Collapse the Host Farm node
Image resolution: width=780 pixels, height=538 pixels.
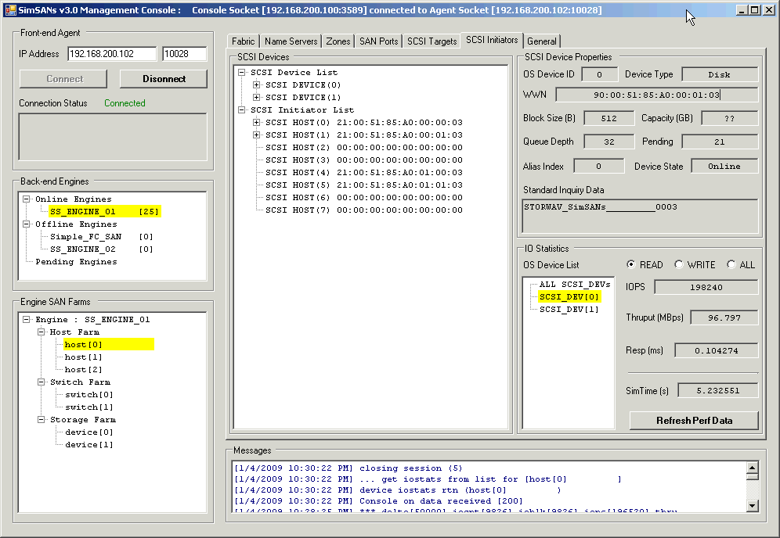(41, 332)
